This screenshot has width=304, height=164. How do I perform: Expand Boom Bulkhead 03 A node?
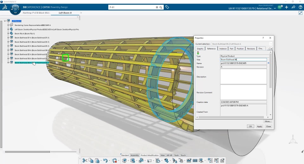(x=8, y=46)
